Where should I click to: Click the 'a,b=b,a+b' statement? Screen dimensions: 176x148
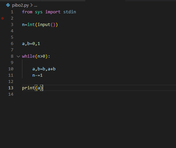pos(44,69)
